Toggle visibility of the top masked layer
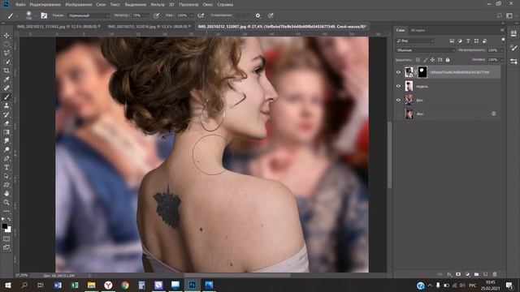The width and height of the screenshot is (520, 292). [398, 72]
